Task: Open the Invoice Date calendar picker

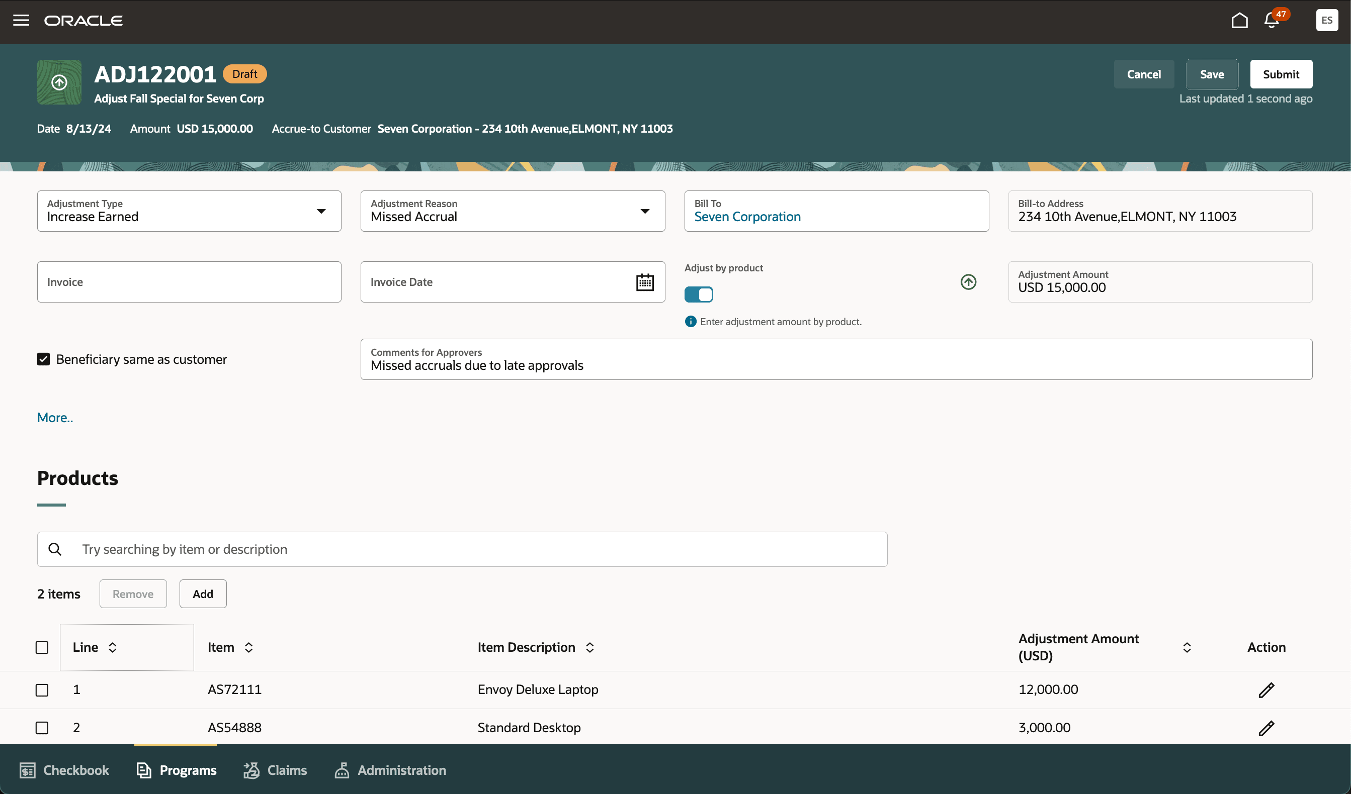Action: pos(644,282)
